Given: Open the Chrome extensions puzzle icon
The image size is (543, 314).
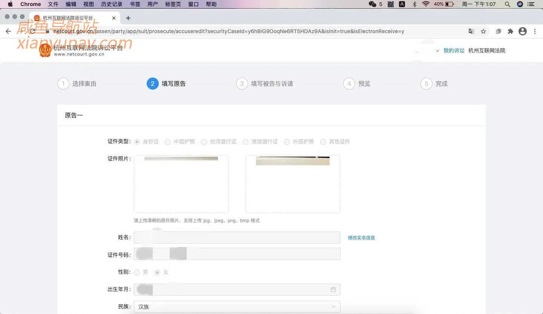Looking at the screenshot, I should [x=510, y=31].
